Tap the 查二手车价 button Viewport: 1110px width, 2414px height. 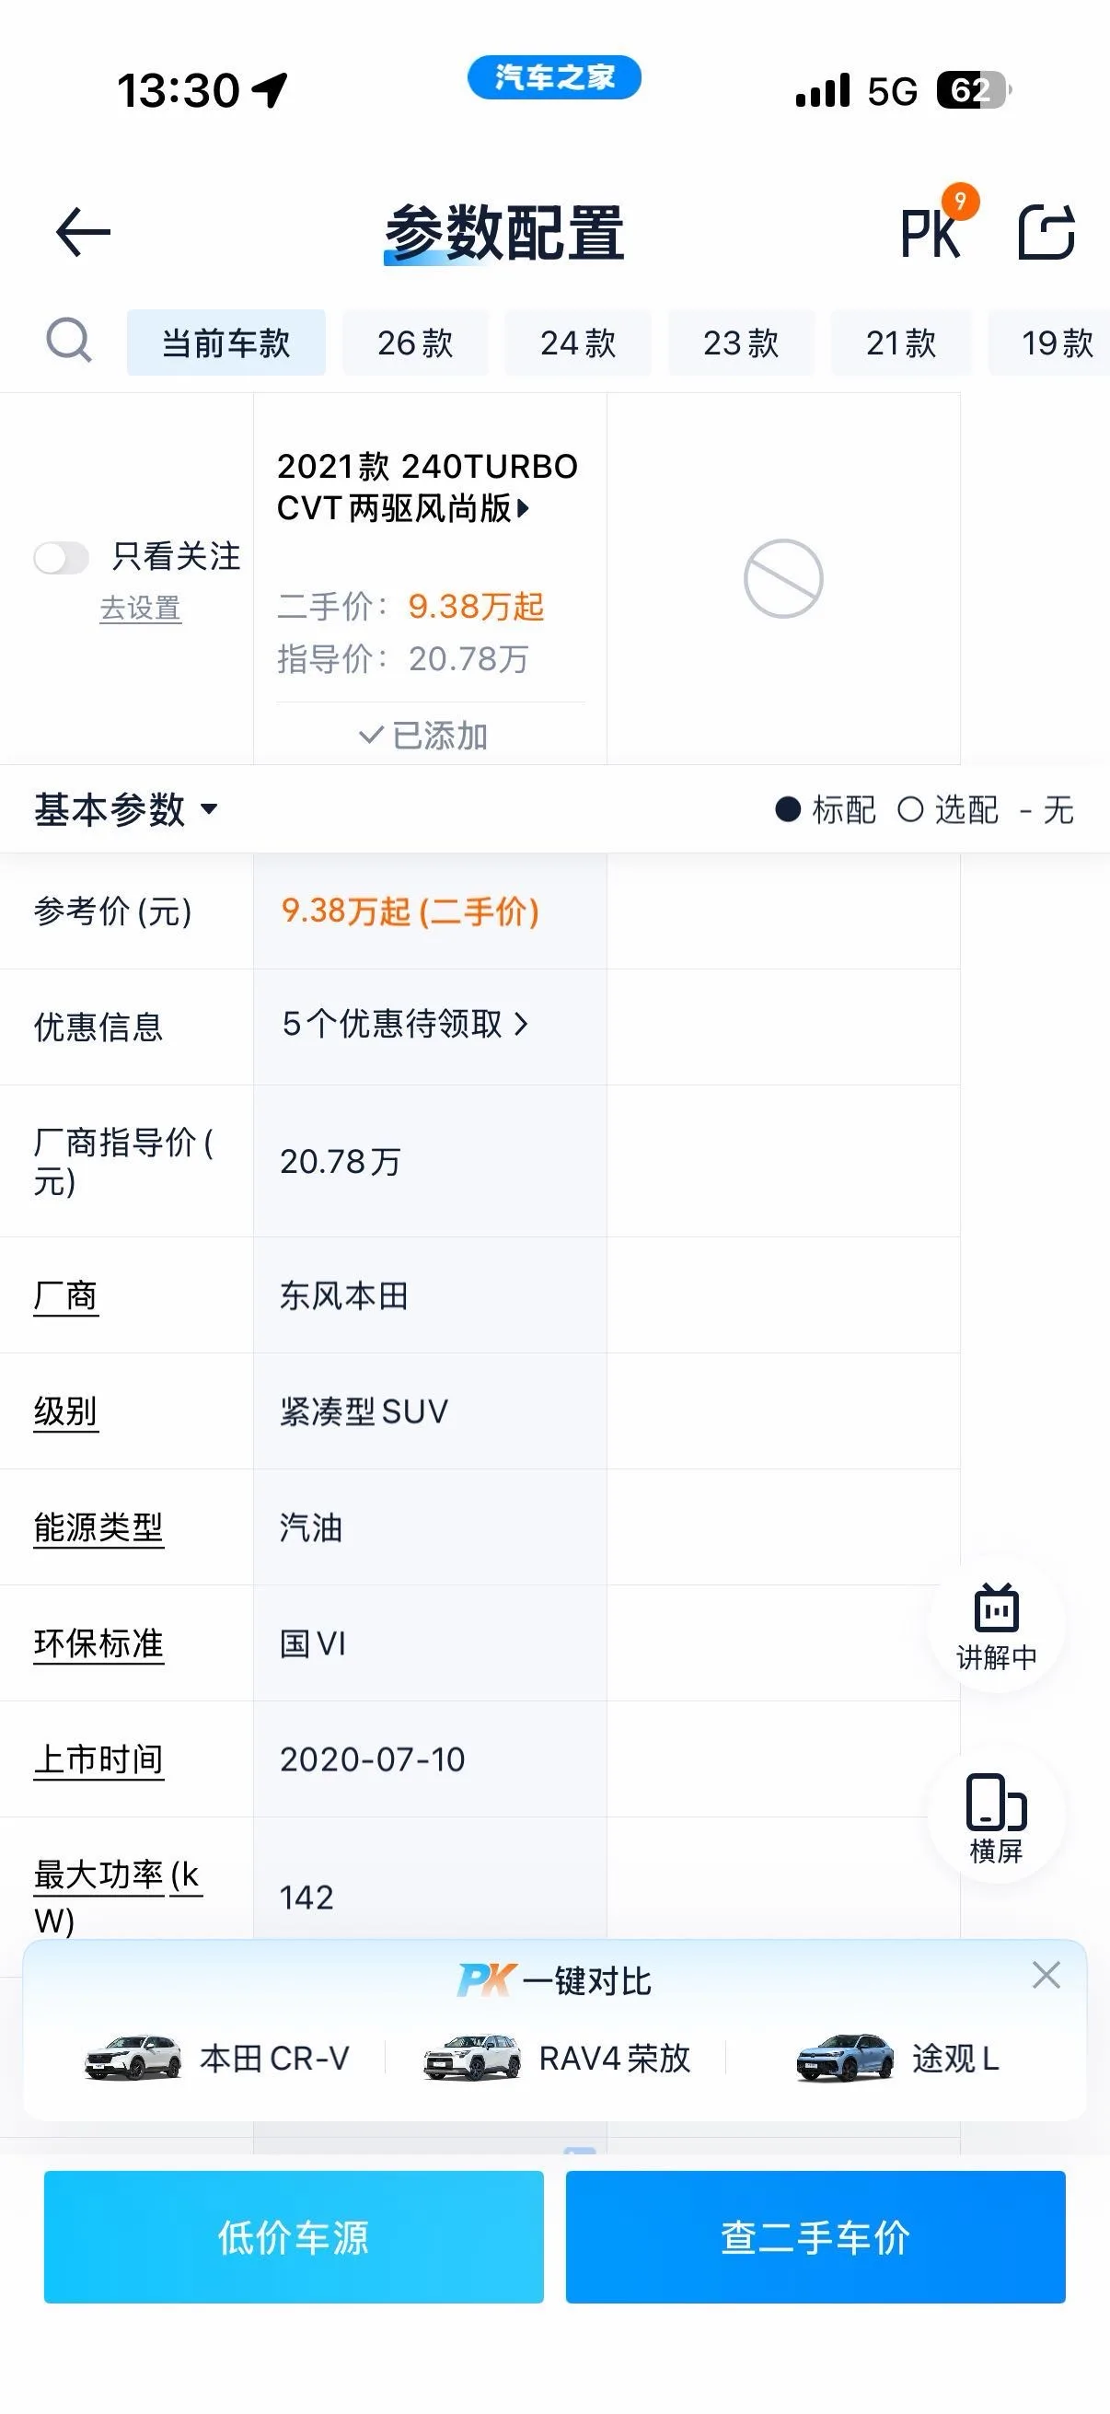[x=815, y=2237]
